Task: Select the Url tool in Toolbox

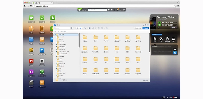Action: [161, 40]
